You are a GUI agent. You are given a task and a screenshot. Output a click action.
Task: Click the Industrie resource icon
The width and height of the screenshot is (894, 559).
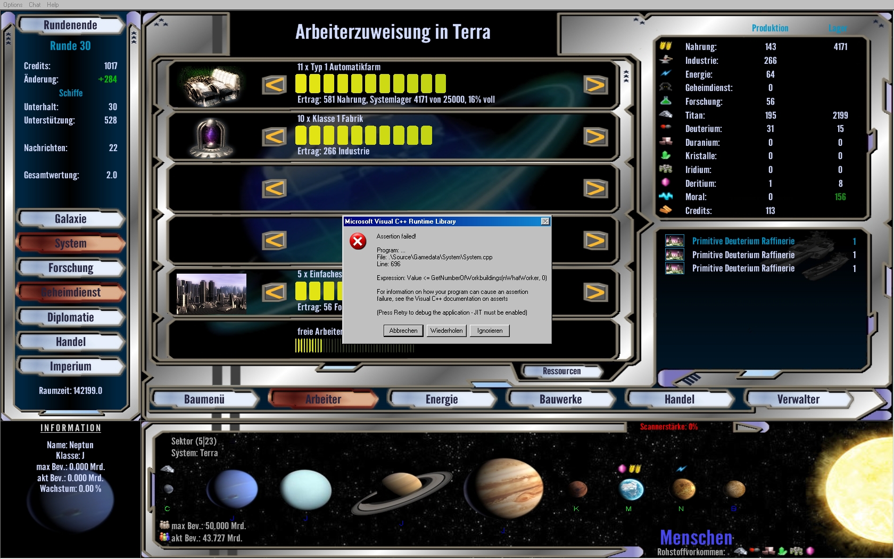pyautogui.click(x=666, y=60)
